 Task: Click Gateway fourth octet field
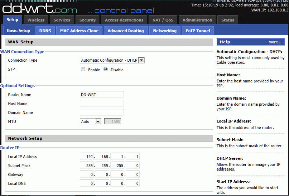click(x=133, y=174)
